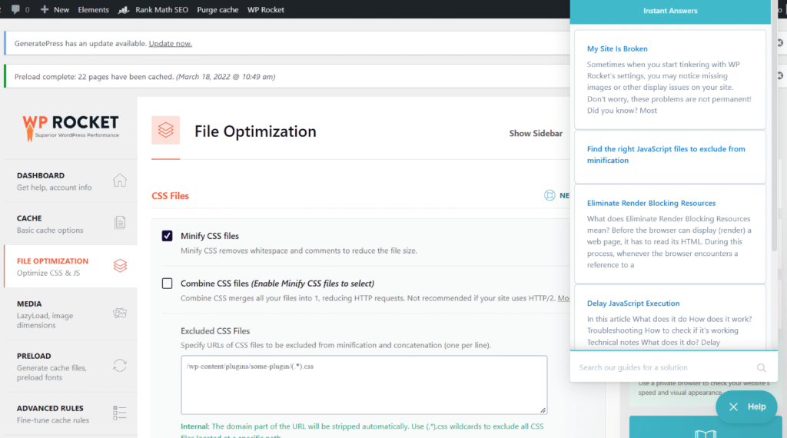Open the comments bubble in admin bar
The image size is (787, 438).
pyautogui.click(x=16, y=10)
